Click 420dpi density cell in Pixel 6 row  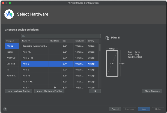pyautogui.click(x=93, y=64)
